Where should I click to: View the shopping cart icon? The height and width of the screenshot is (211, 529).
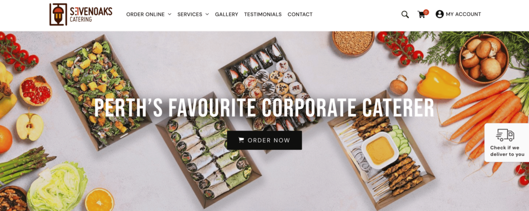pyautogui.click(x=422, y=15)
